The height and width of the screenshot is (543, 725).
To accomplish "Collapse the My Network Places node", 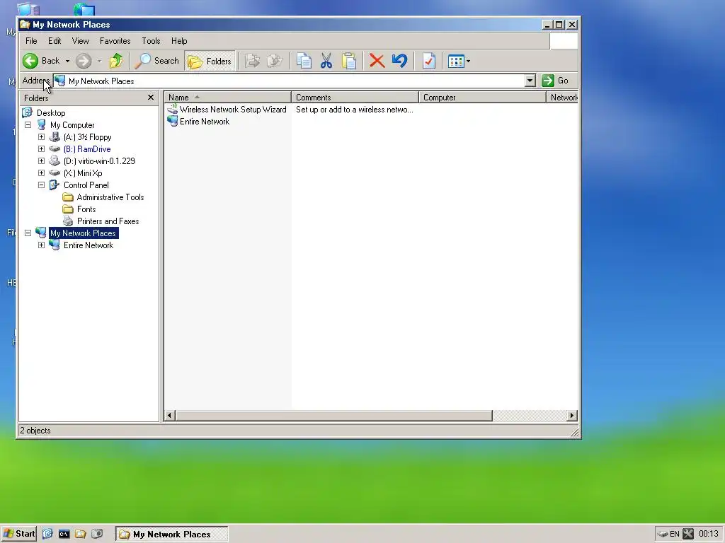I will [x=28, y=233].
